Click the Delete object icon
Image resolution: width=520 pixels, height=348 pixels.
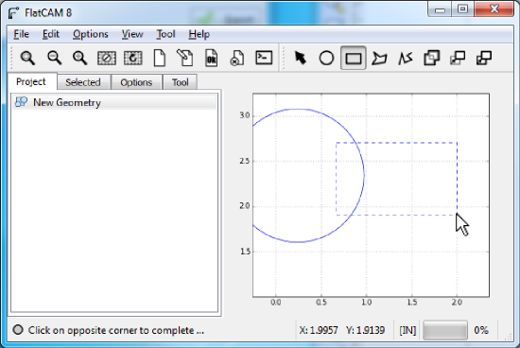click(237, 58)
